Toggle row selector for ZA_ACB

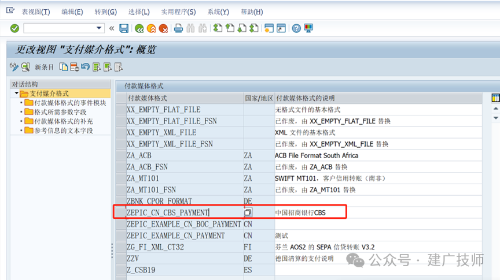[x=121, y=155]
